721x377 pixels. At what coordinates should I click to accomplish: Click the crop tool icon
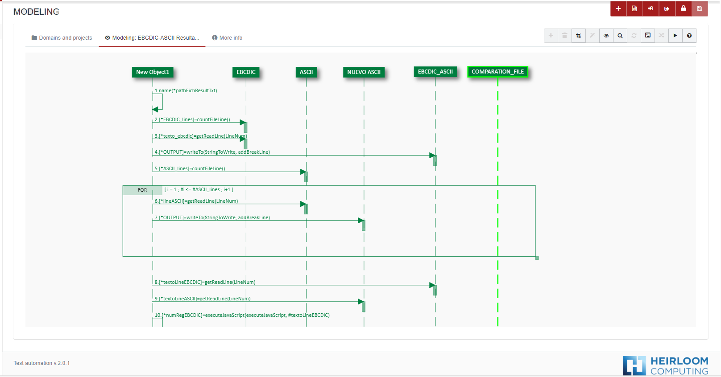coord(578,36)
